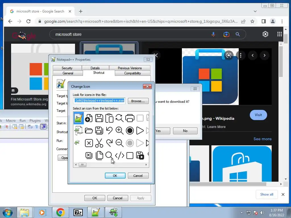The height and width of the screenshot is (218, 291).
Task: Open Google quick settings gear
Action: point(265,34)
